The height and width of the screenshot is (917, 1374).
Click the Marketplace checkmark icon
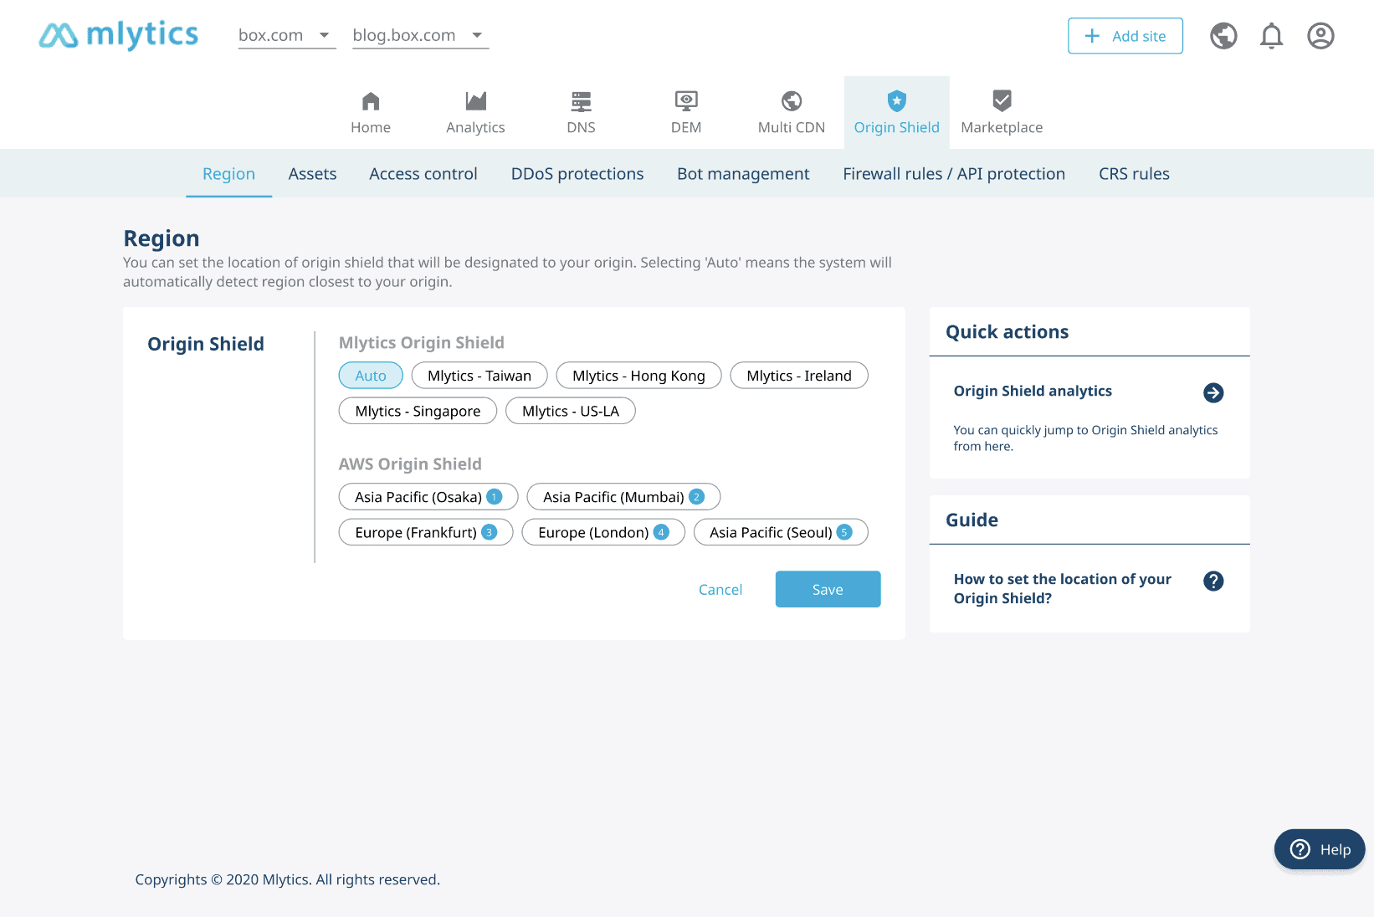1002,101
